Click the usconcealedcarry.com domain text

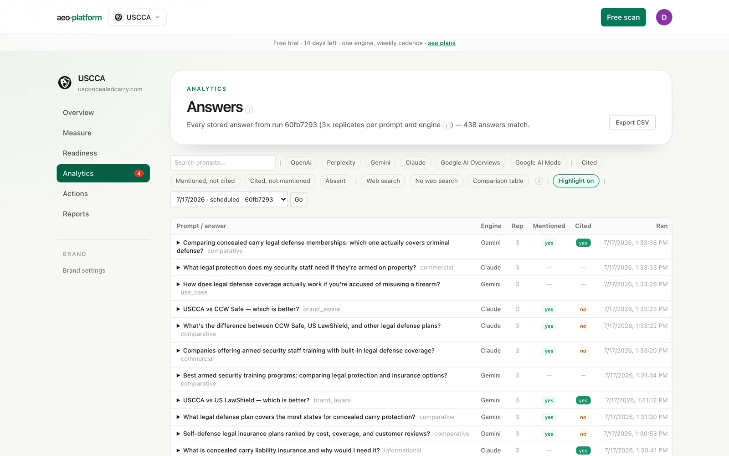(x=110, y=89)
